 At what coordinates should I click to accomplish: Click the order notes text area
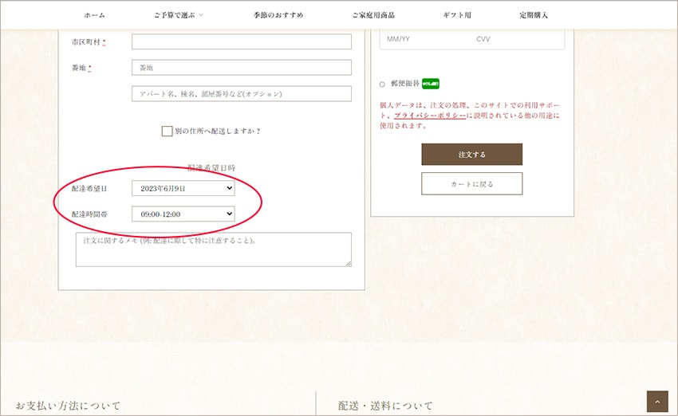(213, 249)
